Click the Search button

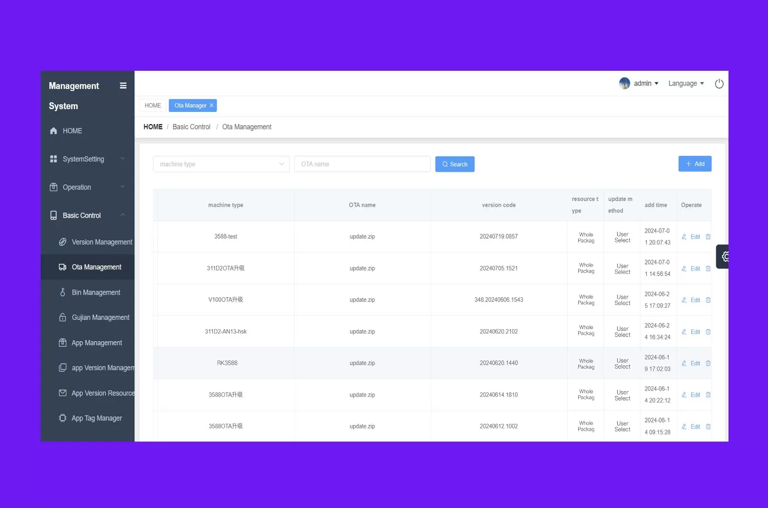tap(455, 164)
